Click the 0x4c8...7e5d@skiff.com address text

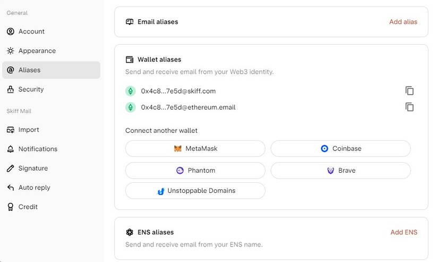(178, 91)
